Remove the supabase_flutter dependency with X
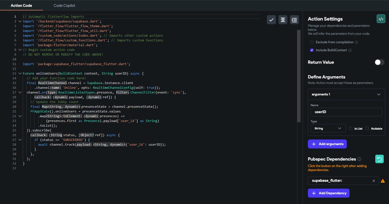This screenshot has width=389, height=204. 374,181
